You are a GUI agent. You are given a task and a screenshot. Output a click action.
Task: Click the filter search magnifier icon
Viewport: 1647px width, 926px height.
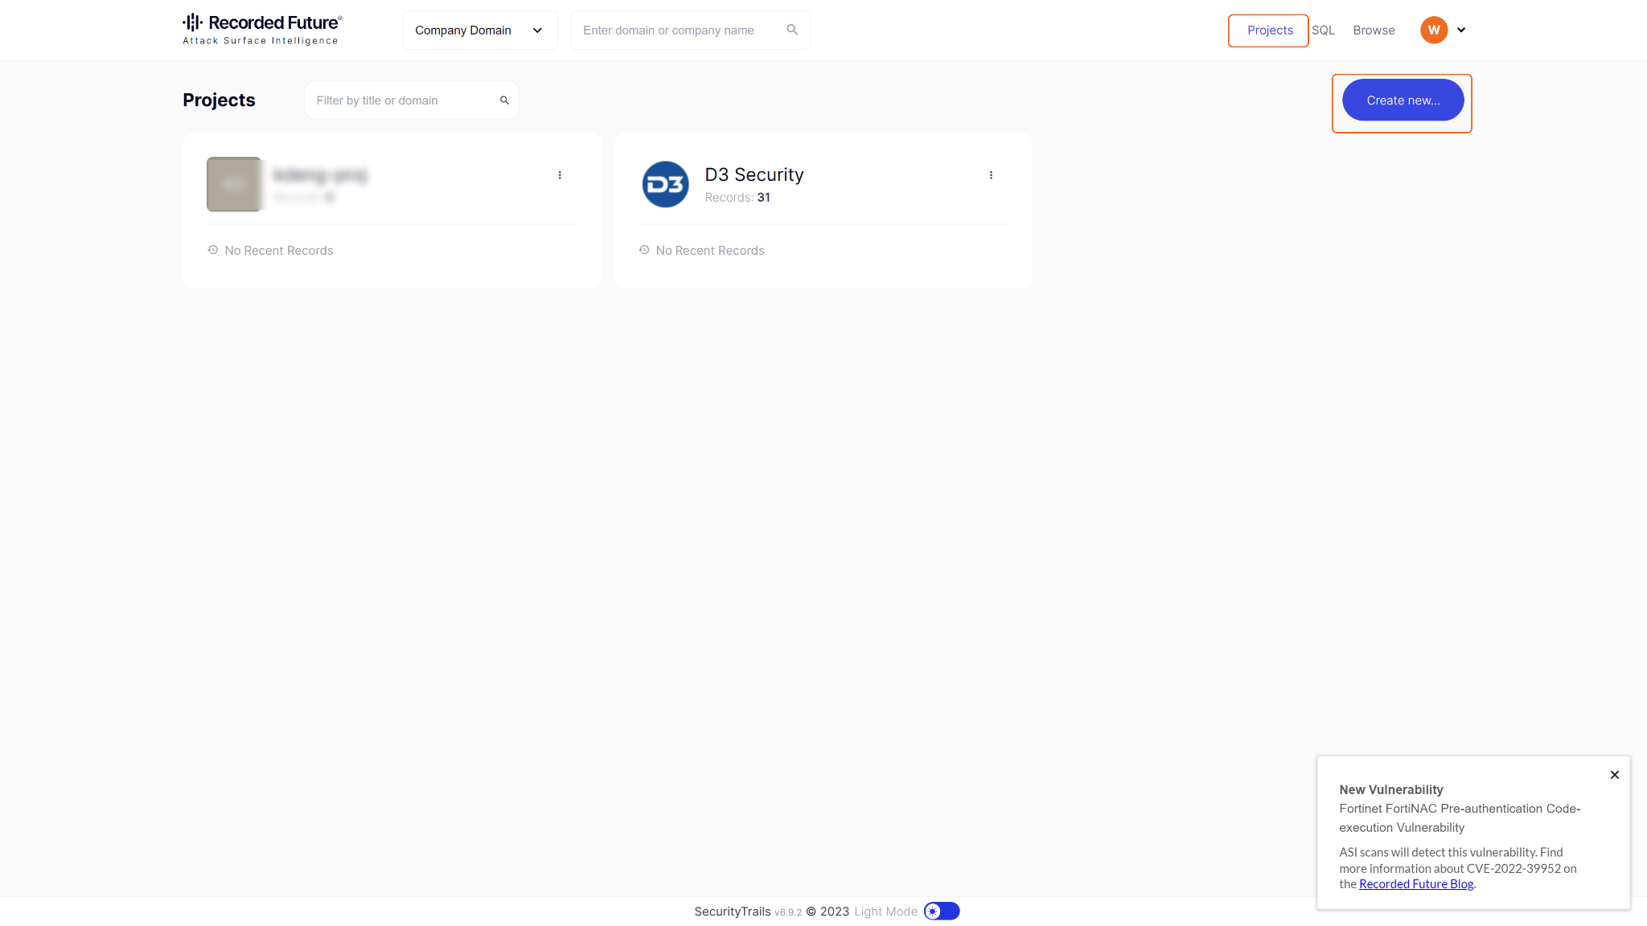point(504,100)
